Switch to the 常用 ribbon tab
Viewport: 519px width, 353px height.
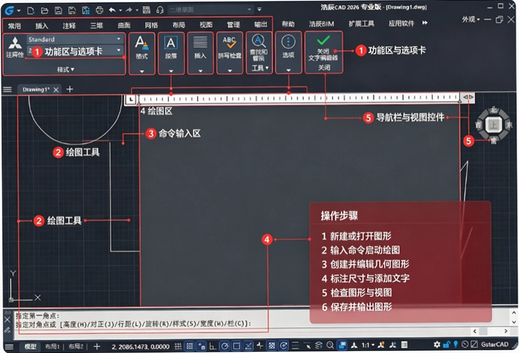pos(14,26)
